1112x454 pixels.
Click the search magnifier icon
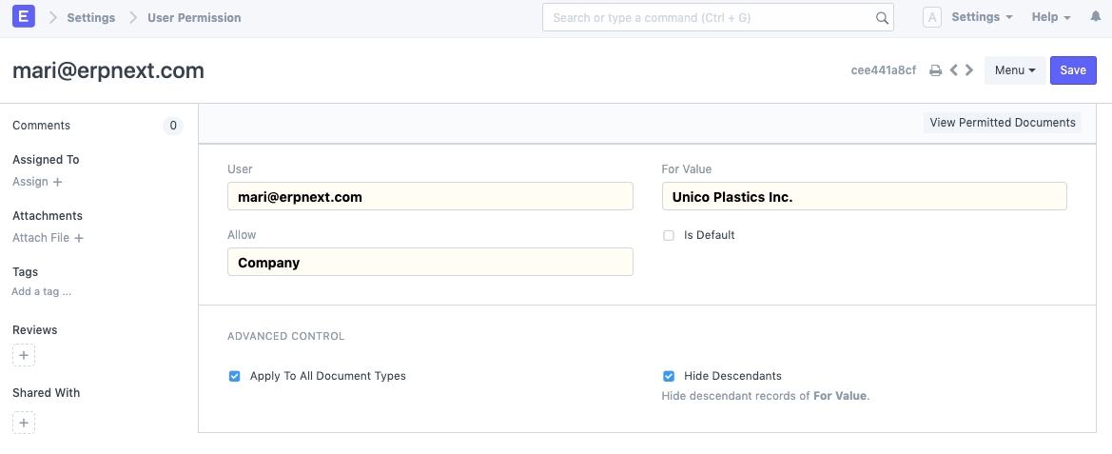[881, 18]
